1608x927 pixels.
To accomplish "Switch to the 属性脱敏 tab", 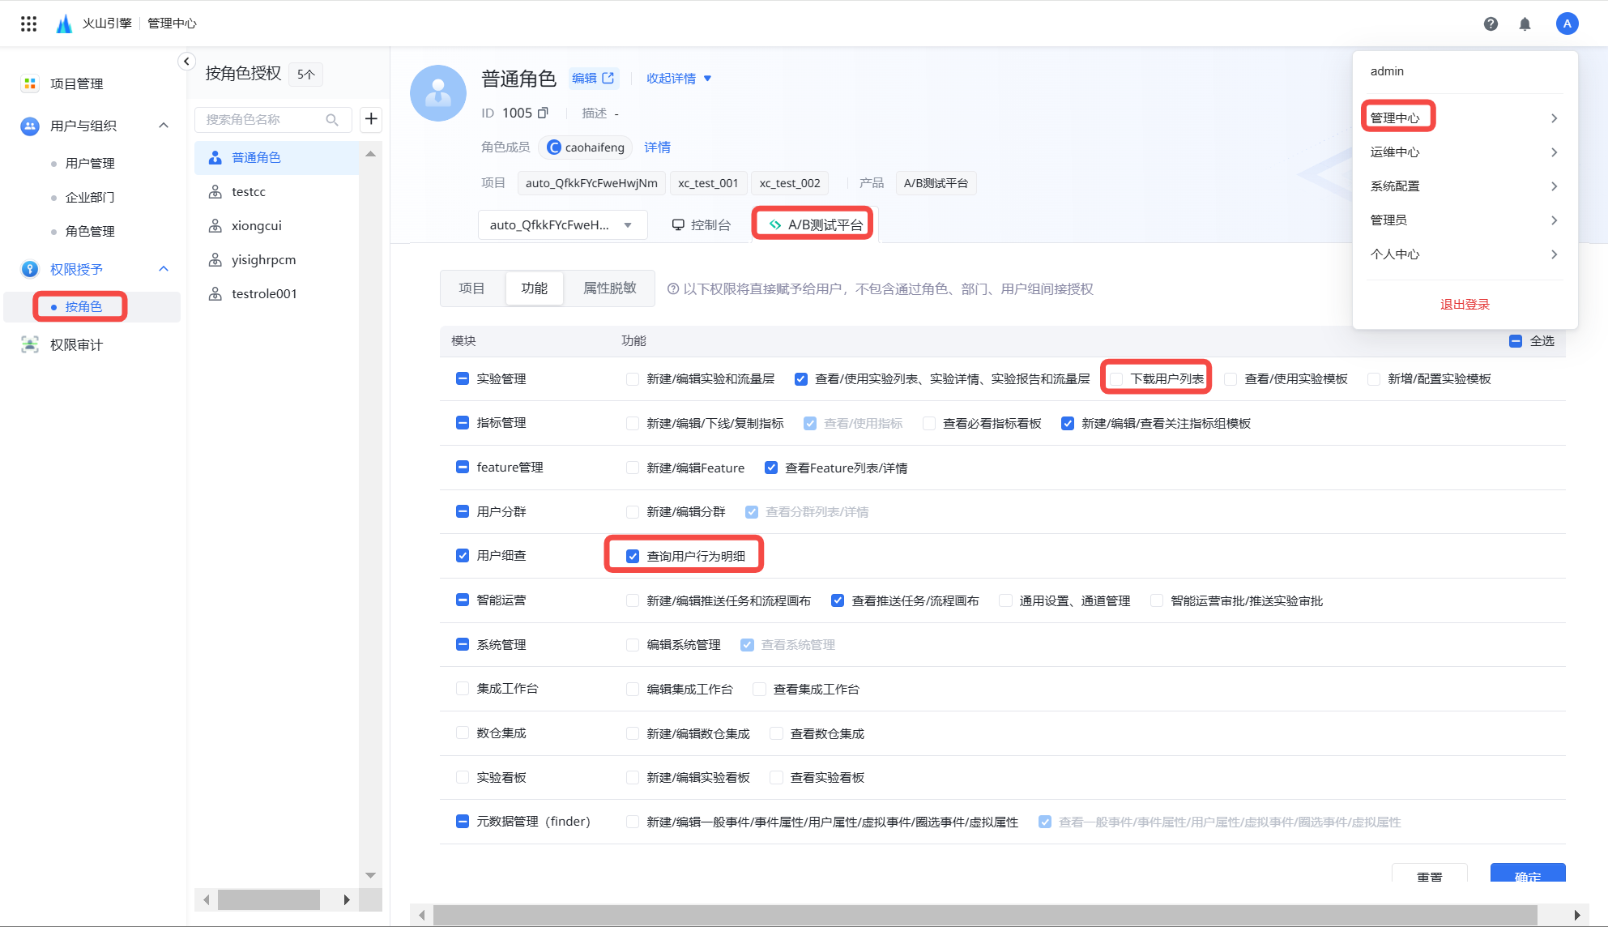I will [x=610, y=288].
